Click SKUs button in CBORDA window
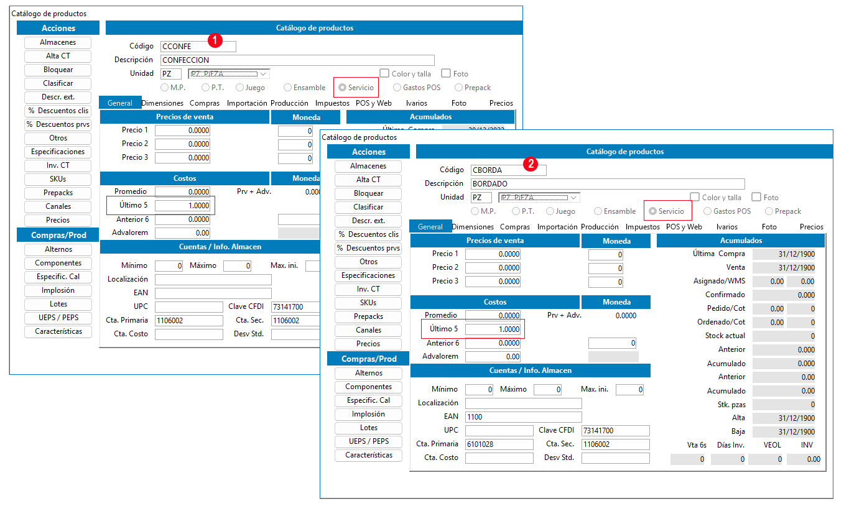Image resolution: width=844 pixels, height=506 pixels. (x=368, y=303)
